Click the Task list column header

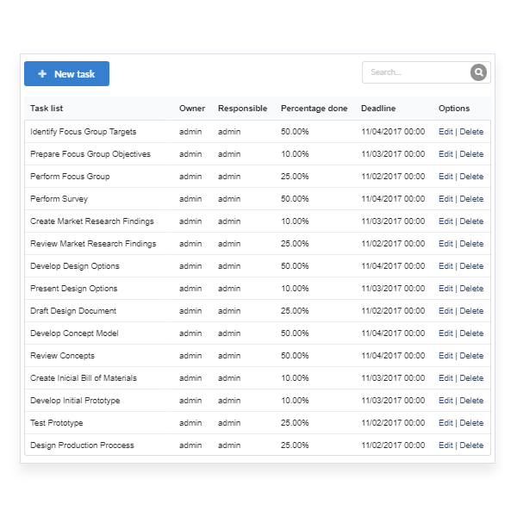(x=47, y=109)
